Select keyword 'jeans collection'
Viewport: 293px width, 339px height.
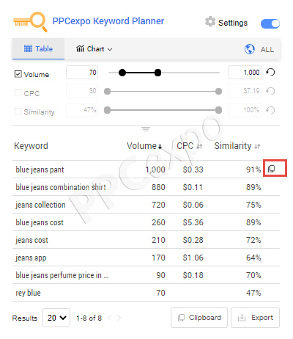click(x=40, y=205)
